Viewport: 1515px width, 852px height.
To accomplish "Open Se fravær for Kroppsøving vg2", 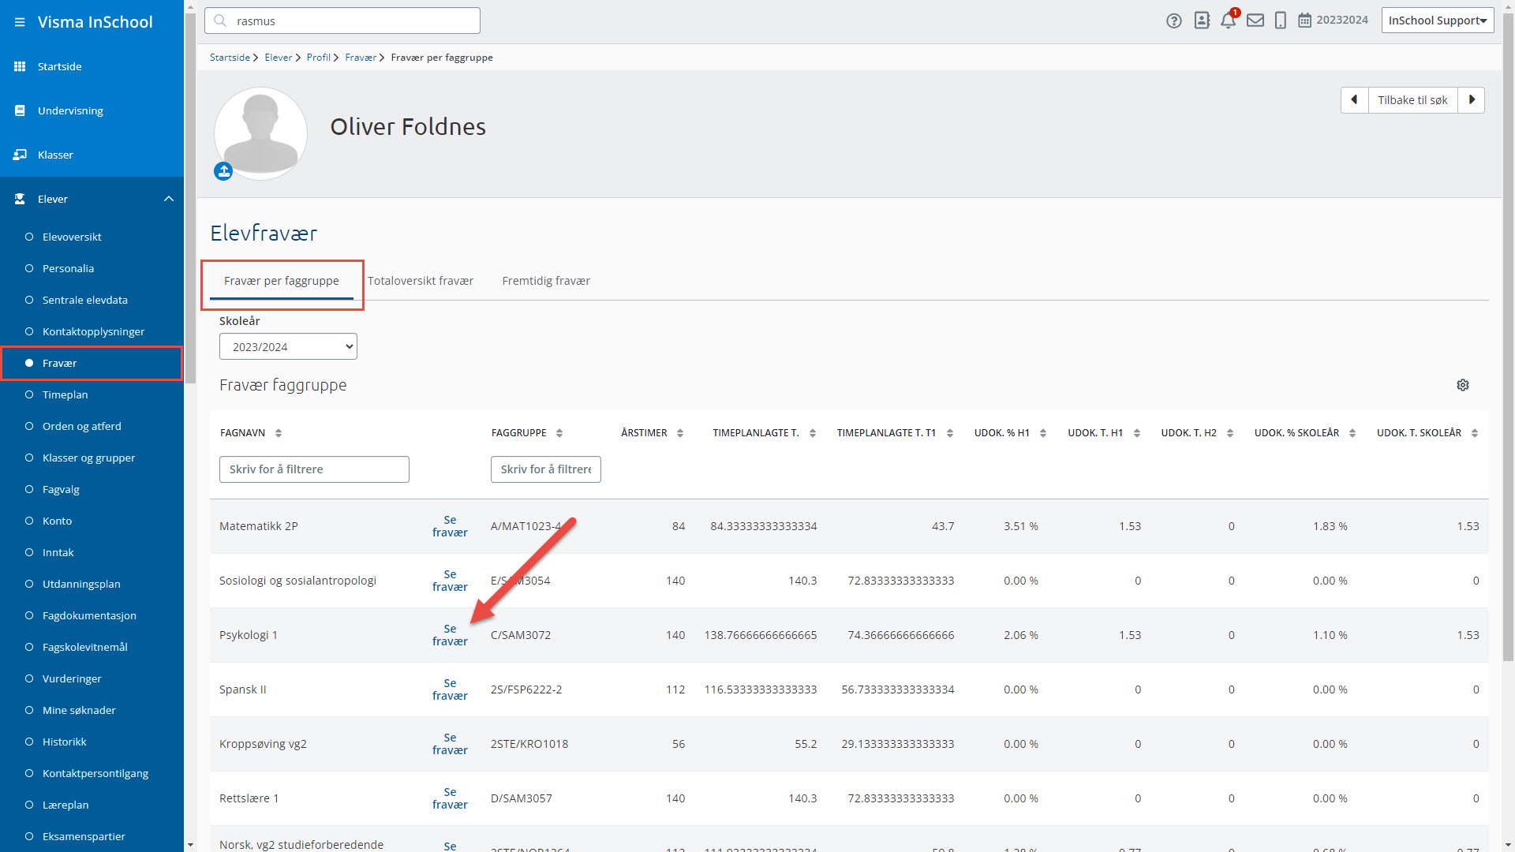I will (450, 744).
